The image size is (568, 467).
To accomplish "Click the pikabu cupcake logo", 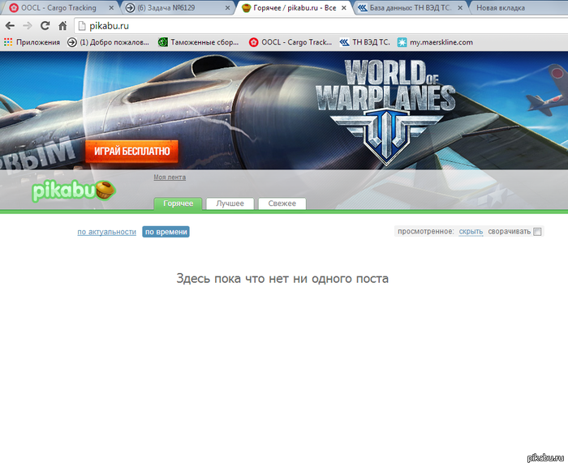I will click(74, 191).
